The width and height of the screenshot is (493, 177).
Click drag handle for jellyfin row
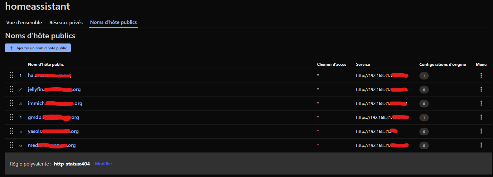click(12, 89)
